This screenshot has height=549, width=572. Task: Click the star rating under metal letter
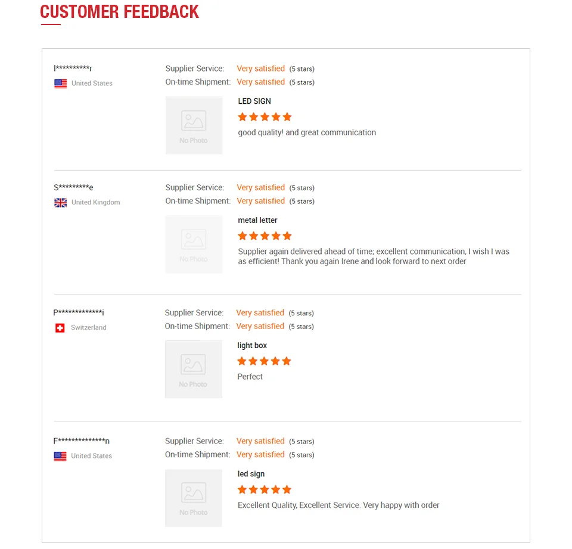[x=265, y=236]
